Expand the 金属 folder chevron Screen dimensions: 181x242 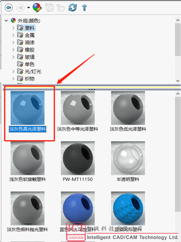13,35
